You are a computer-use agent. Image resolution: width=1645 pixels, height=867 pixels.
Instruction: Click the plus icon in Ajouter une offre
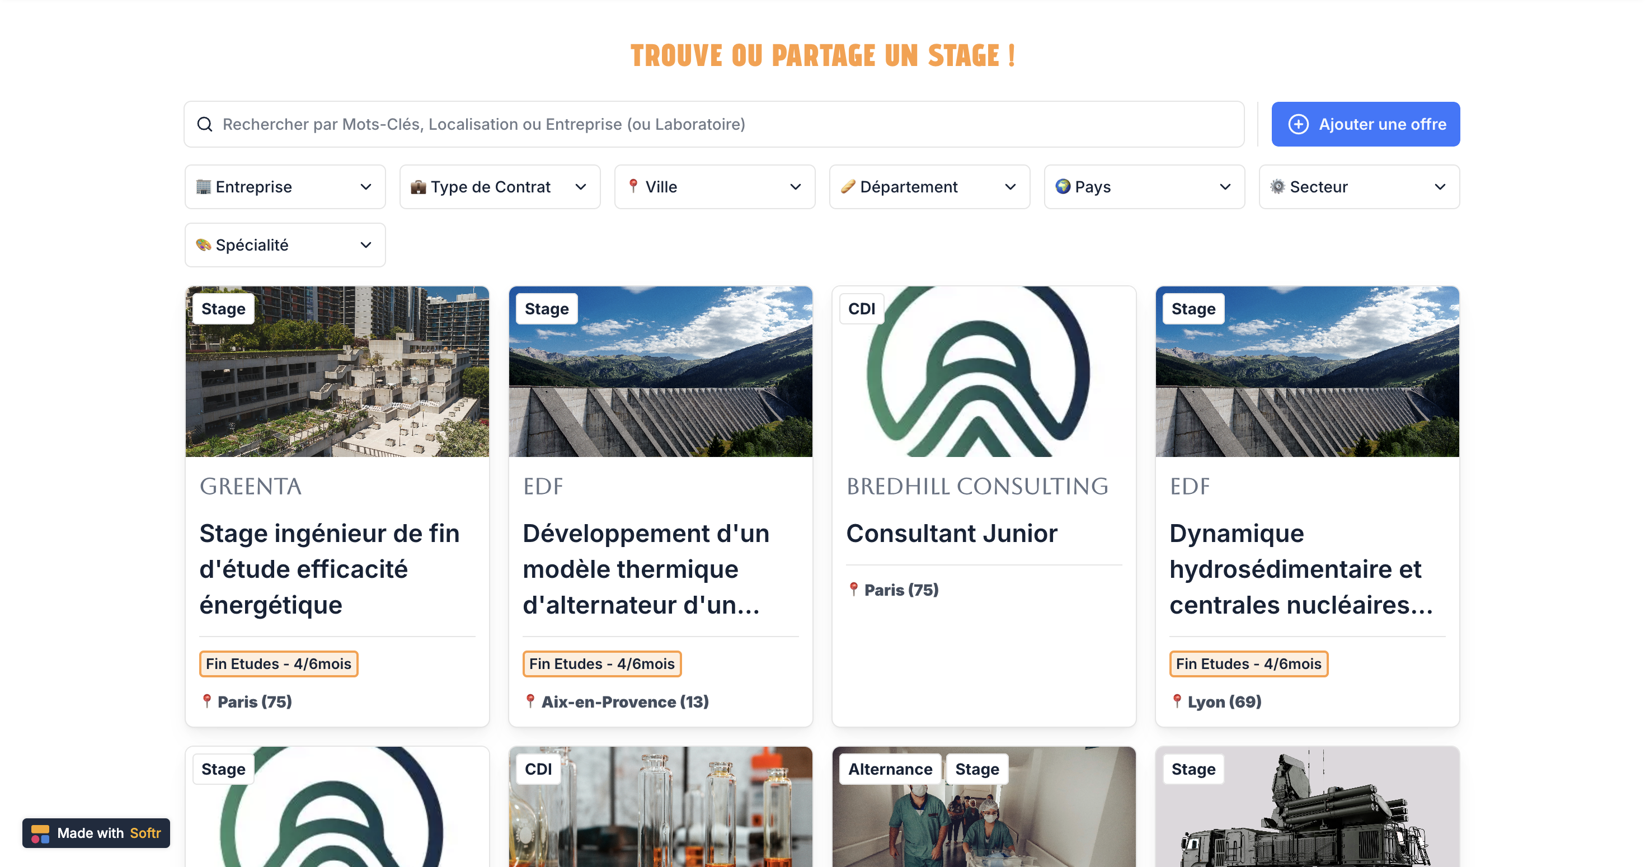pos(1298,124)
